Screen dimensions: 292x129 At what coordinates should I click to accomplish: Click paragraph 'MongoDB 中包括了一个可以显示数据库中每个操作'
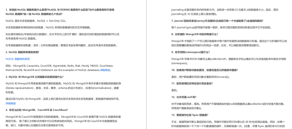coord(229,43)
